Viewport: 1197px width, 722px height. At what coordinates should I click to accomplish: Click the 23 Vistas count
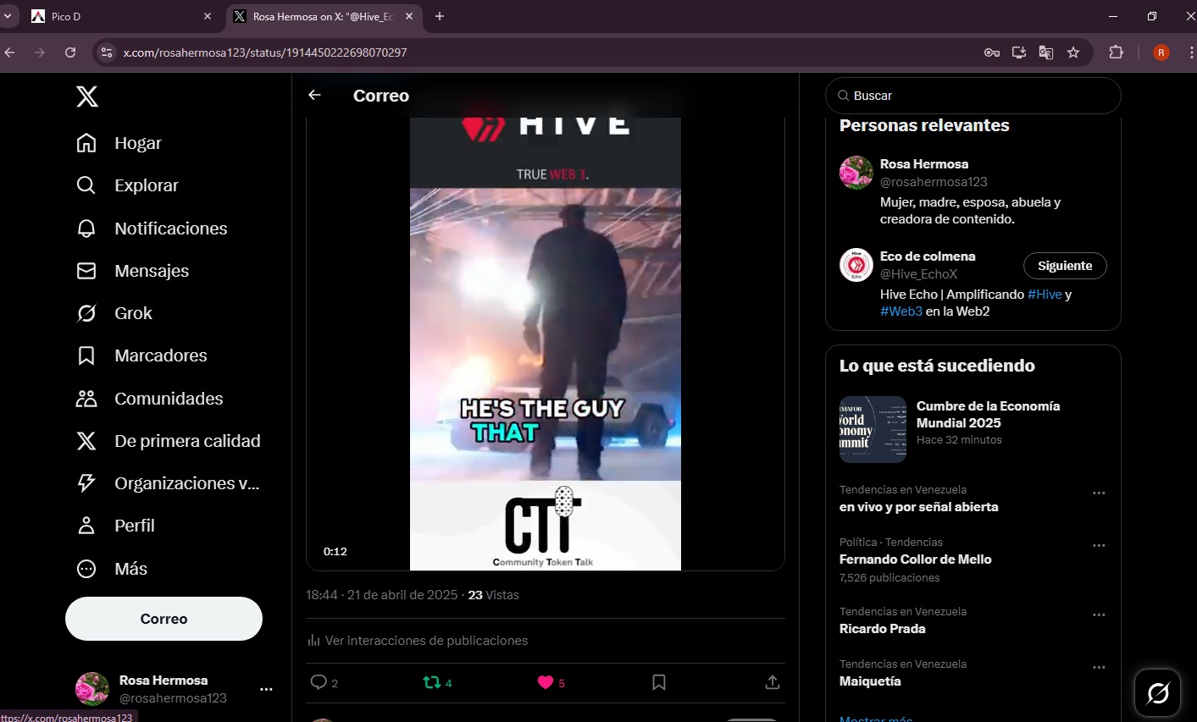tap(493, 595)
